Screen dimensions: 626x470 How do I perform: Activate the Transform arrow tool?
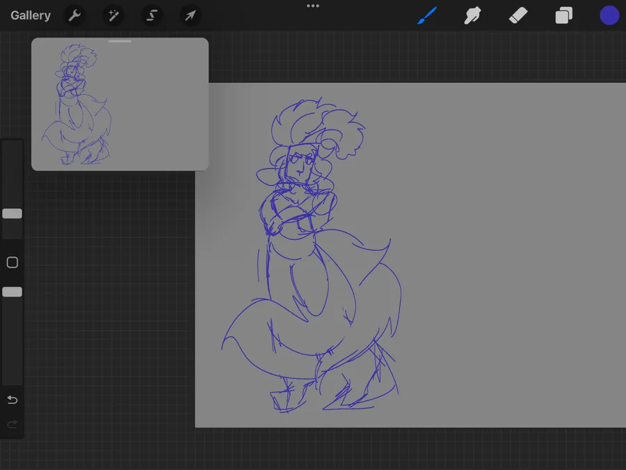pyautogui.click(x=191, y=15)
